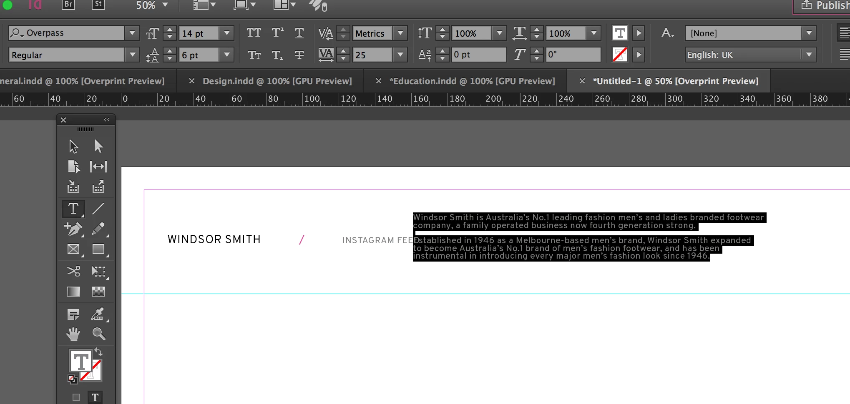The width and height of the screenshot is (850, 404).
Task: Select the Gradient Swatch tool
Action: click(x=73, y=292)
